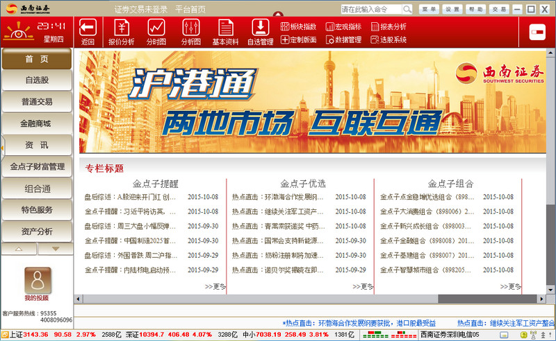Open the 帮助 help button
The image size is (556, 341).
pos(475,9)
